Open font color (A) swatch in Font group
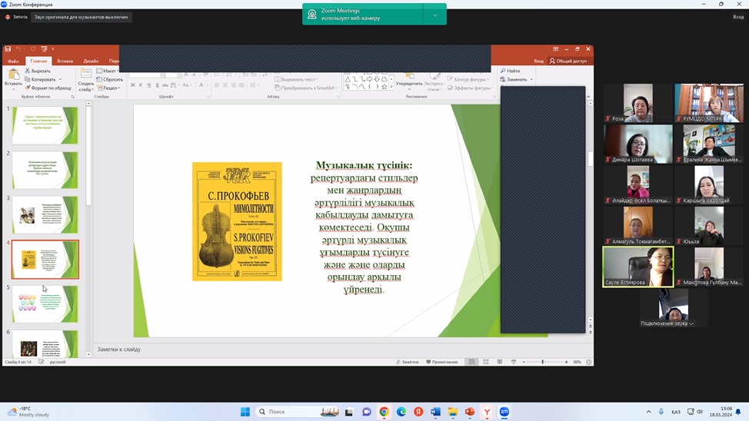The width and height of the screenshot is (749, 421). (201, 85)
